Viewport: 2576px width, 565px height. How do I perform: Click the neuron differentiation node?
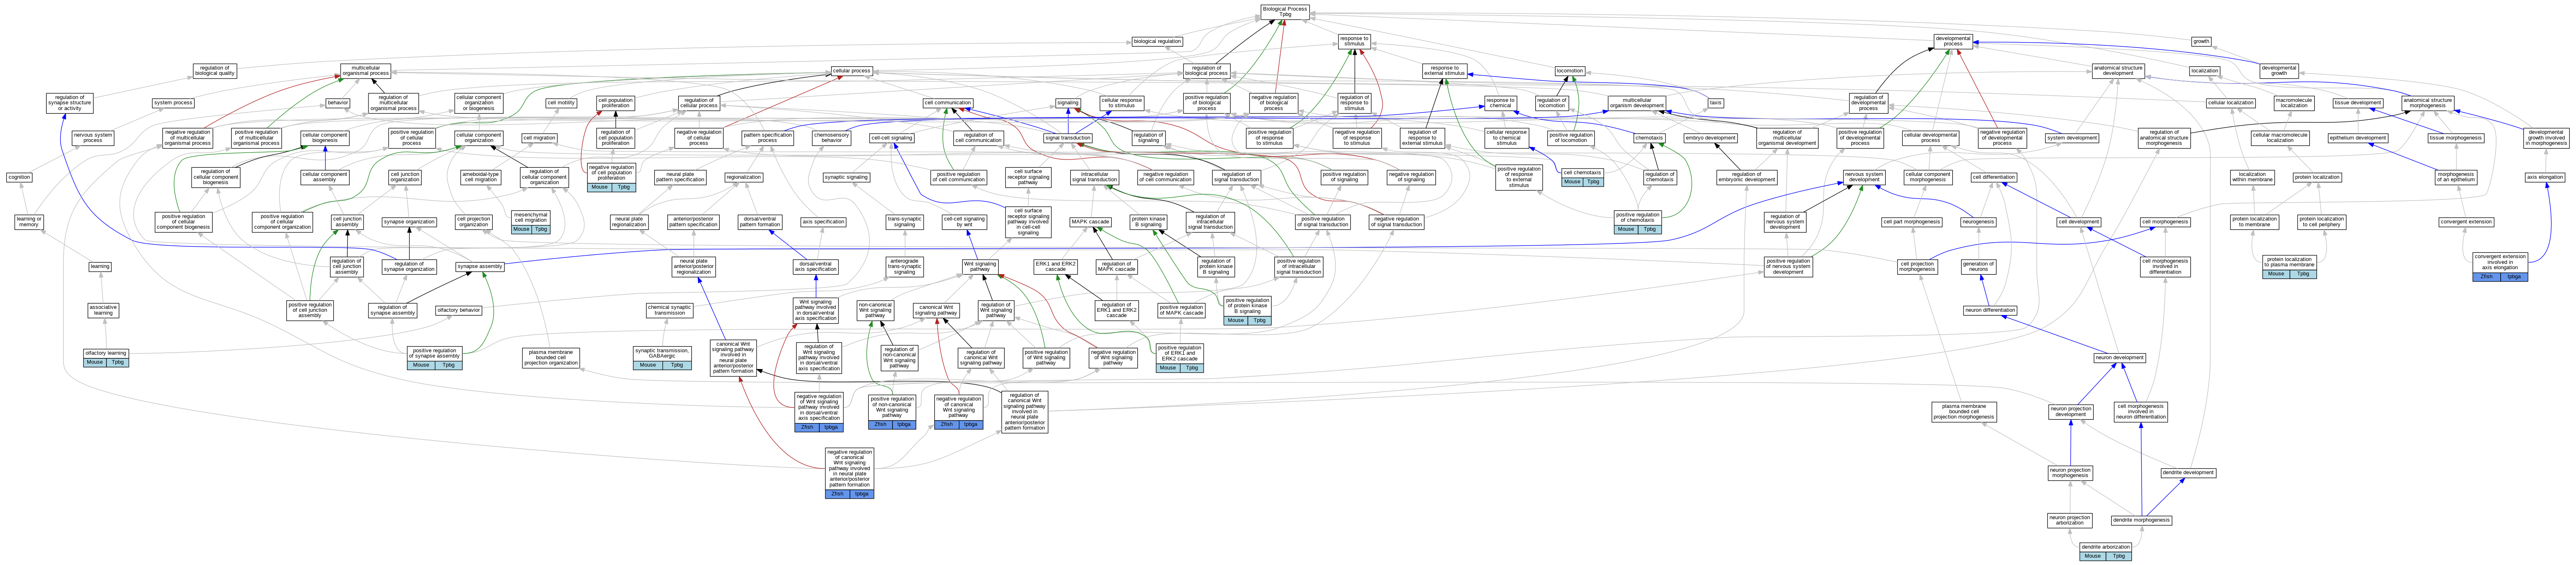tap(1991, 310)
